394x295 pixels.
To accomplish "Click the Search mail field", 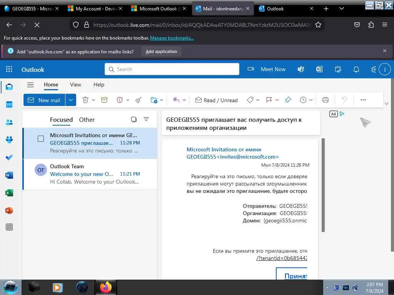I will (x=172, y=69).
